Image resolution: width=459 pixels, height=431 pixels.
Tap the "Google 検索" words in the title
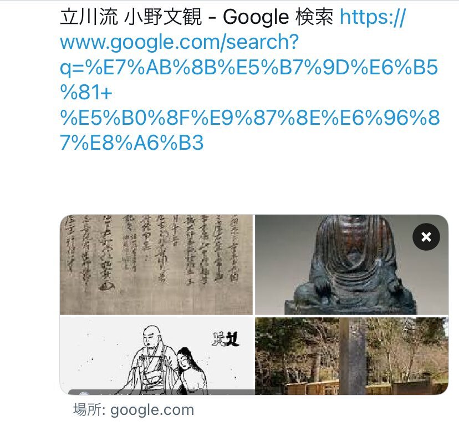click(x=278, y=17)
